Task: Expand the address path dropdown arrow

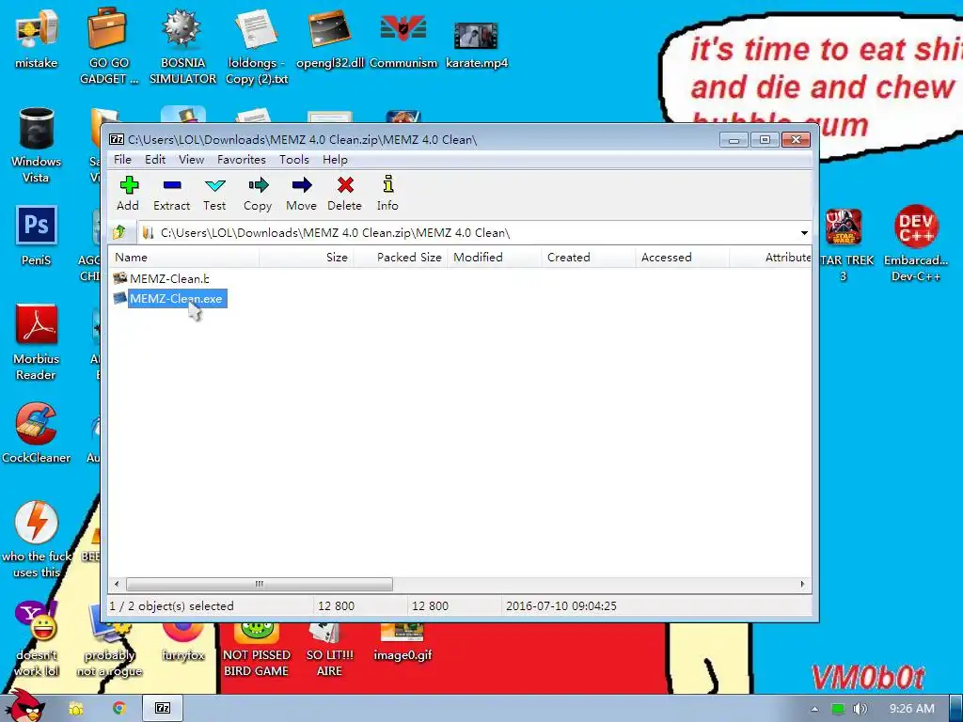Action: [x=804, y=233]
